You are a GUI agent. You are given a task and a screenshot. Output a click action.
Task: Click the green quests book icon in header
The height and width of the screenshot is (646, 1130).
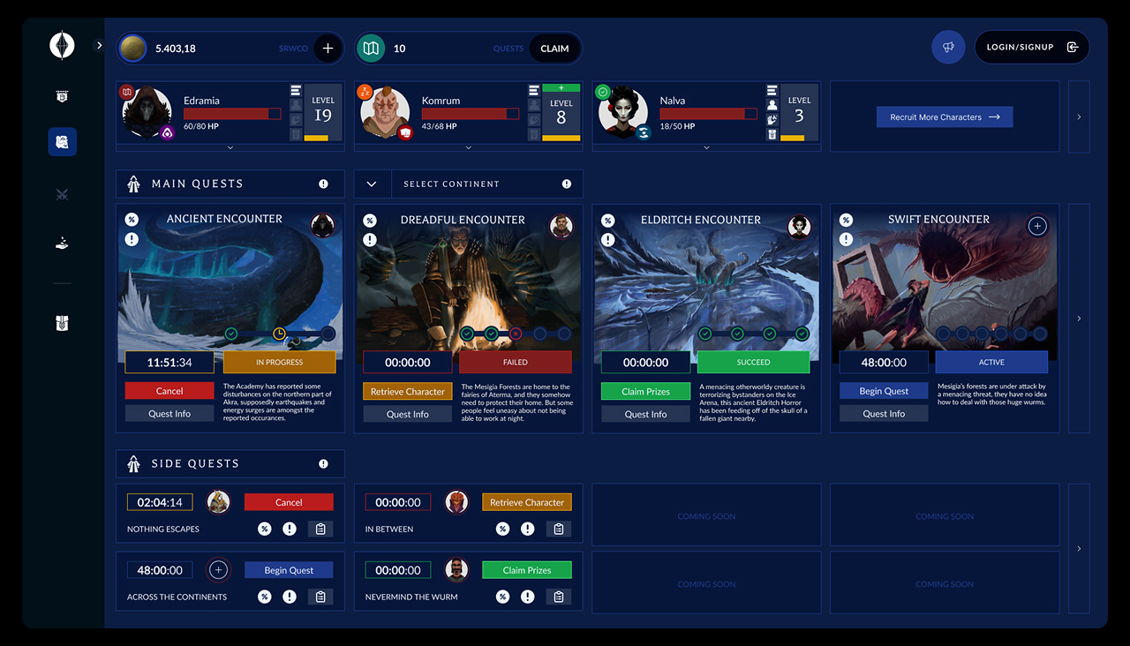pos(371,48)
